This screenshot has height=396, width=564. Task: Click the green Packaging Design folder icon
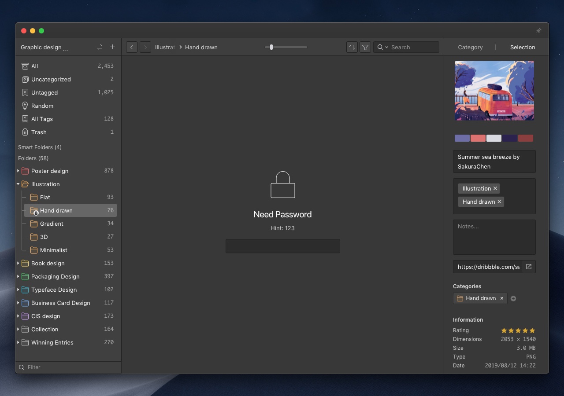[x=25, y=276]
